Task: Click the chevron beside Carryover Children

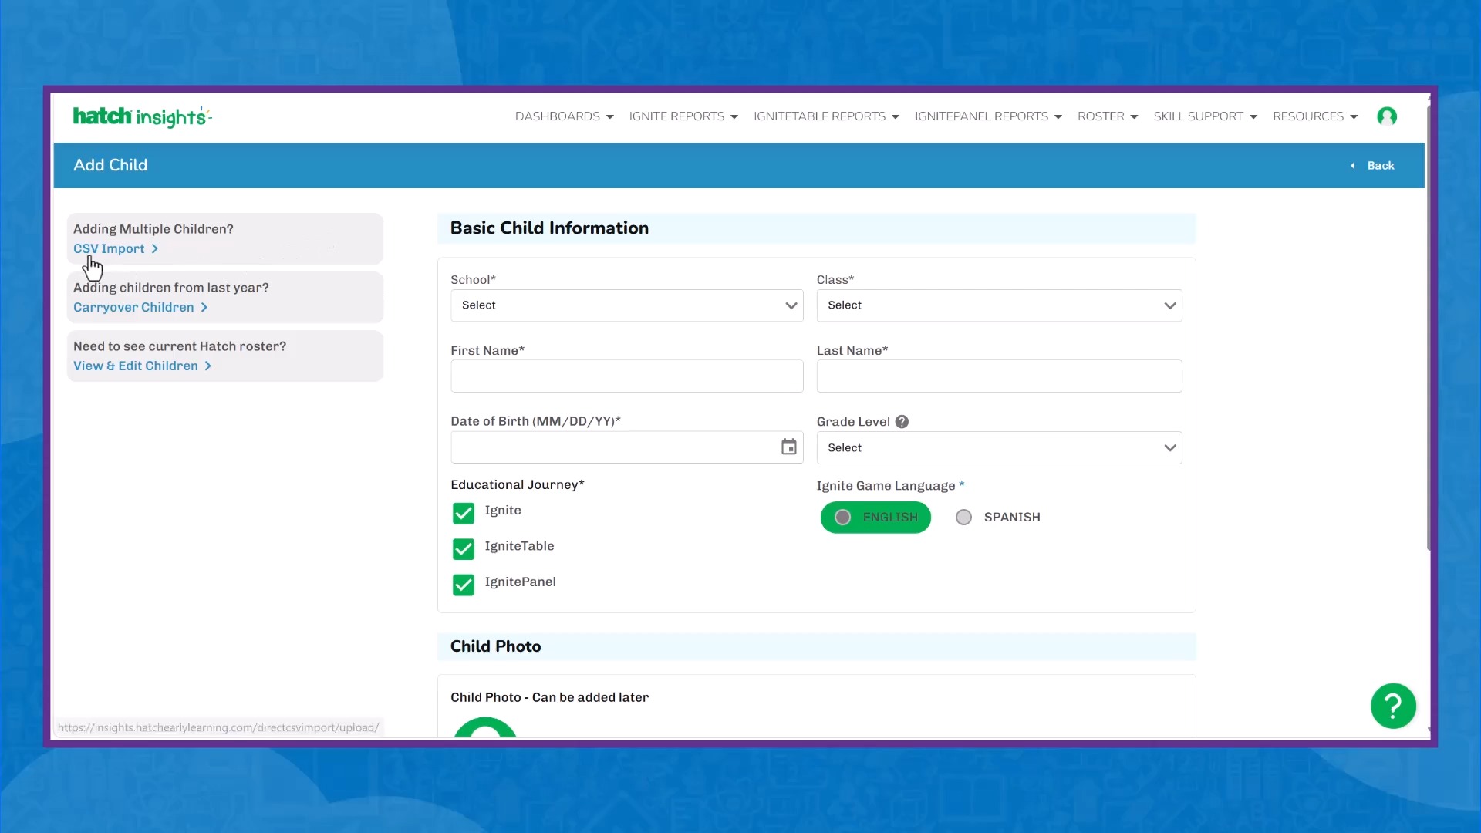Action: pos(204,308)
